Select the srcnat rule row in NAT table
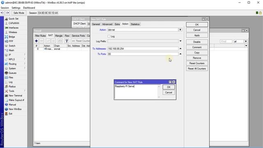The image size is (263, 148). 62,49
